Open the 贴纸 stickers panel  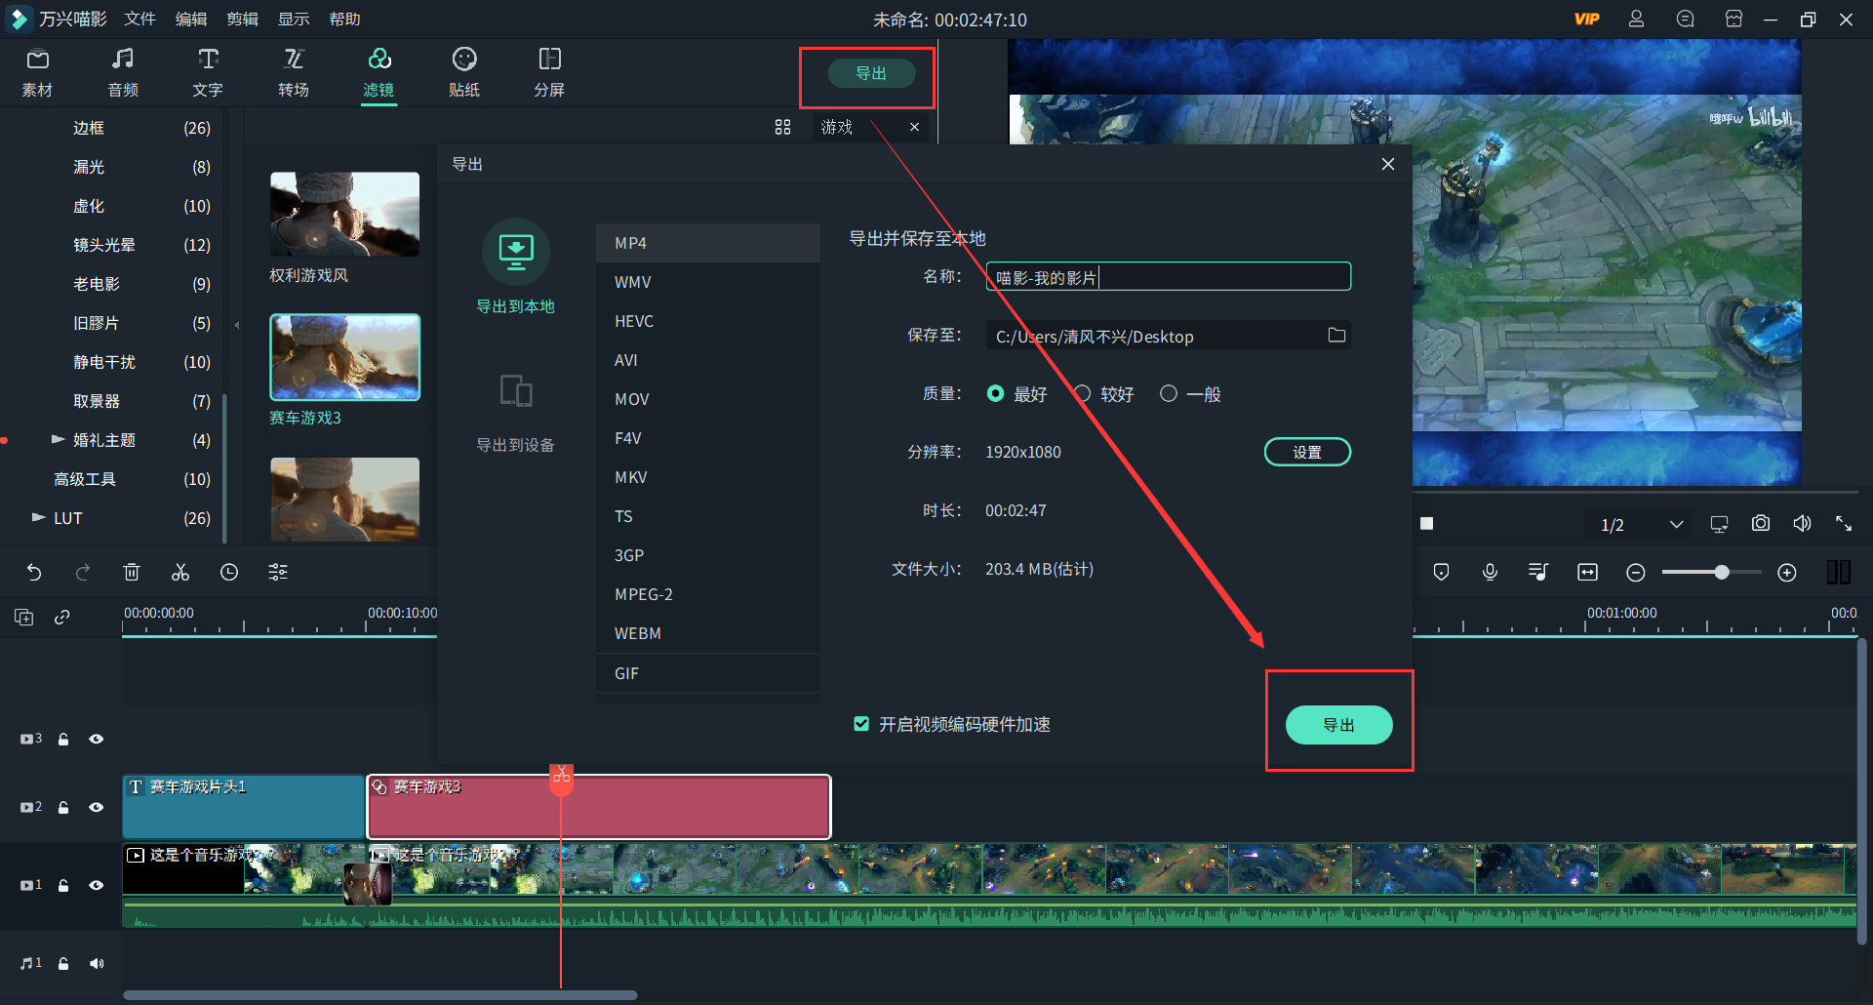click(463, 72)
